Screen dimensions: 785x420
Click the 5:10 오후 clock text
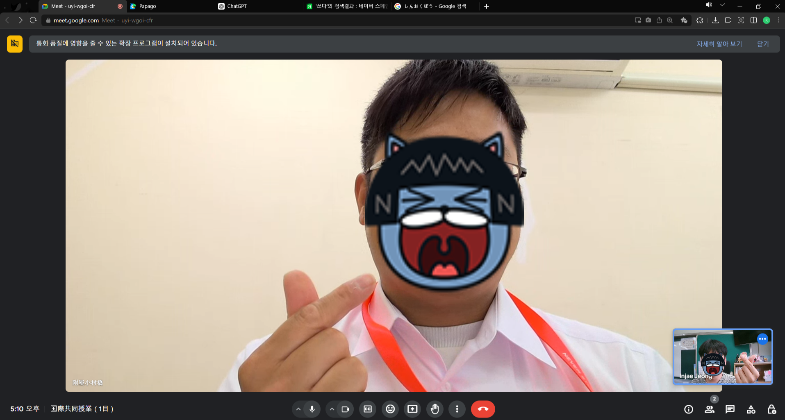point(25,409)
